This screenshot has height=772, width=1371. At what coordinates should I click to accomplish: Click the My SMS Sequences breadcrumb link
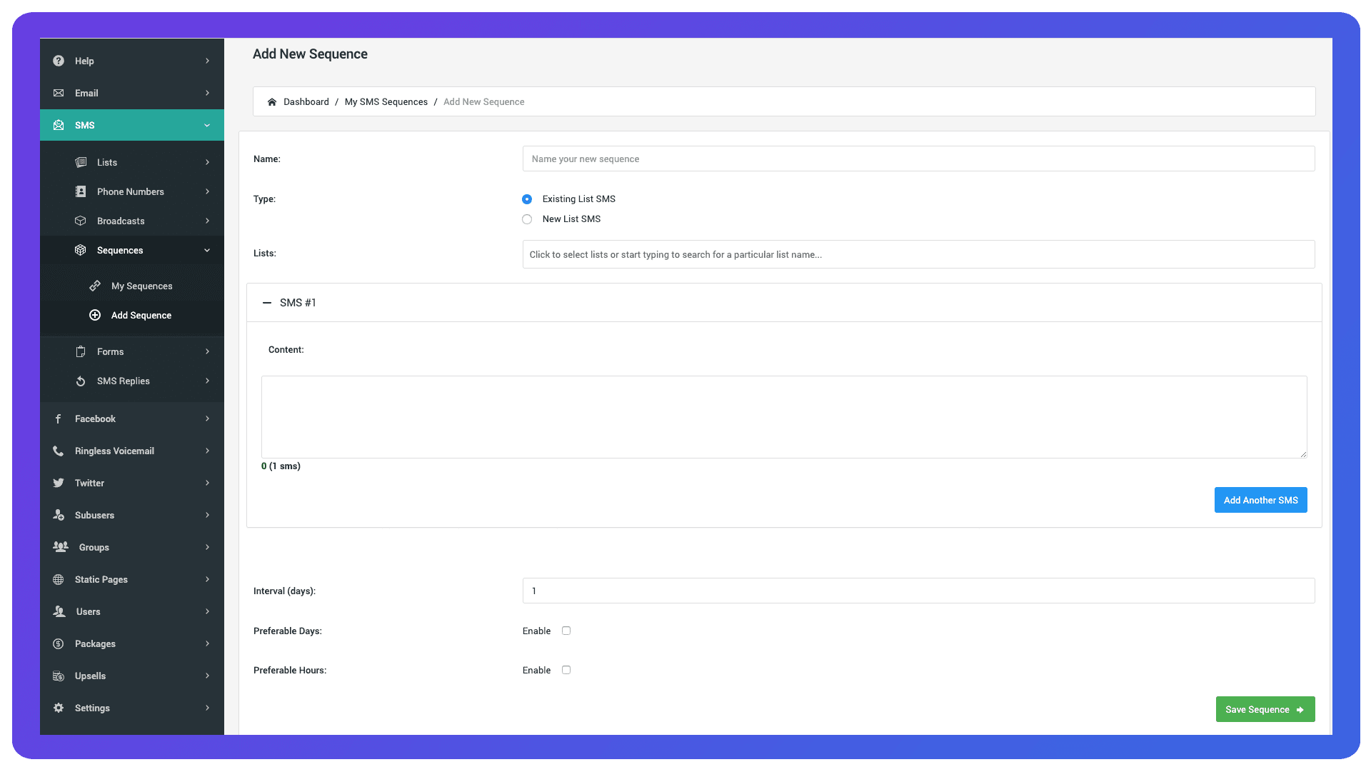[x=386, y=102]
